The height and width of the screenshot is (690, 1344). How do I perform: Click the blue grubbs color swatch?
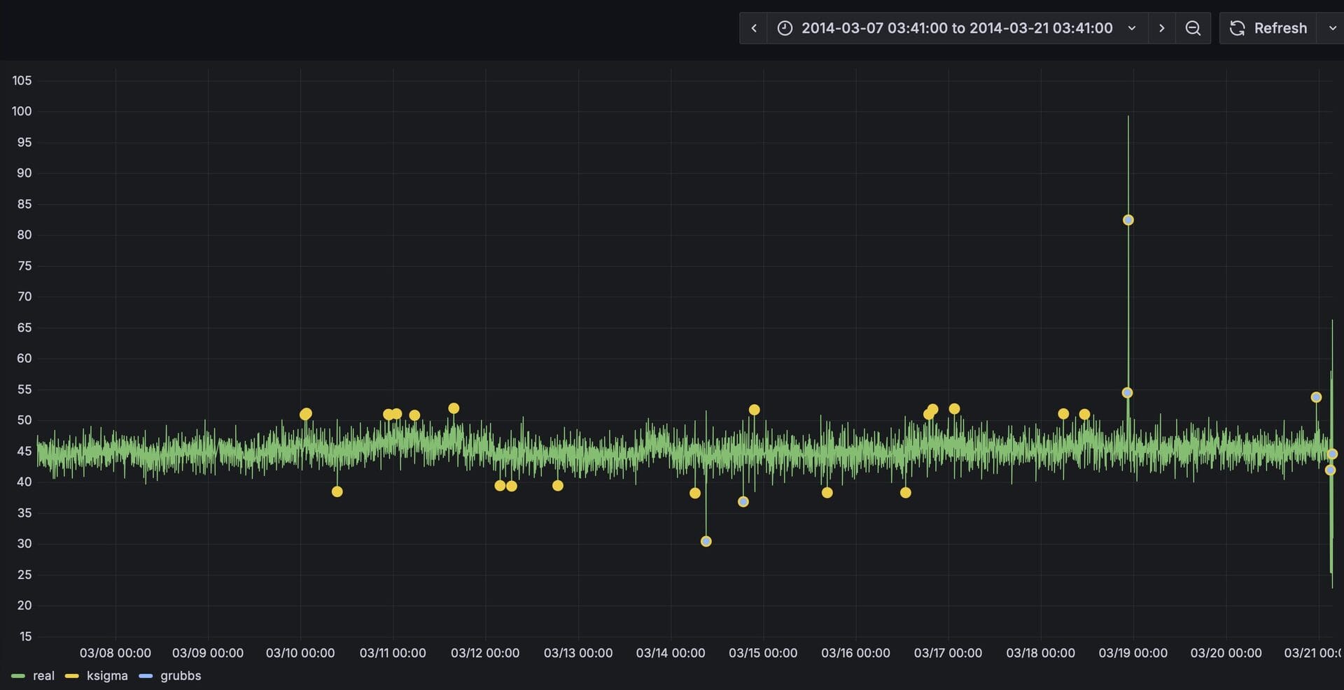(146, 676)
